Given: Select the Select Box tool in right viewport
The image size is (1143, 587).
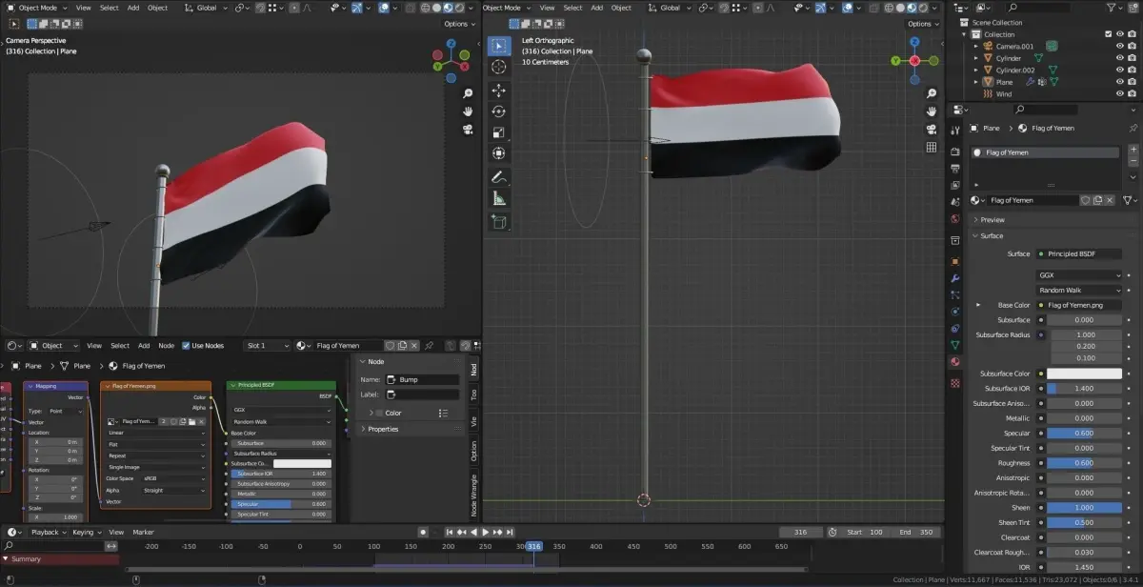Looking at the screenshot, I should tap(499, 46).
